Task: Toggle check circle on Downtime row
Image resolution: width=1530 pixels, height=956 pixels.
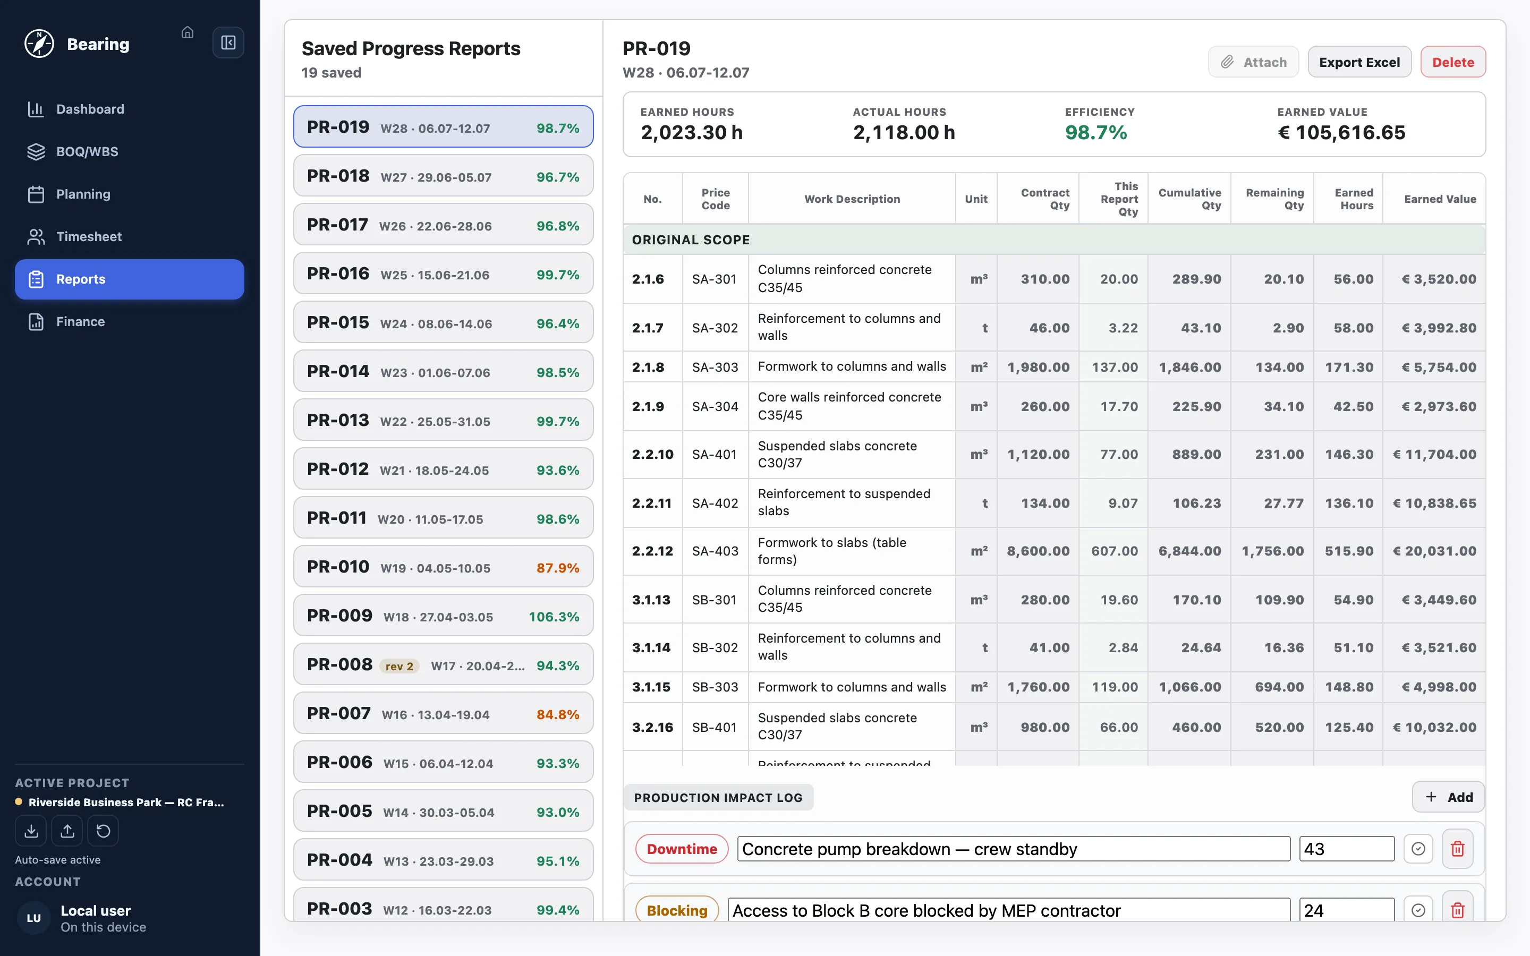Action: (1418, 849)
